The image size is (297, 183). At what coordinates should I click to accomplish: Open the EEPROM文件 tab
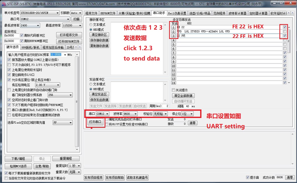pos(108,13)
